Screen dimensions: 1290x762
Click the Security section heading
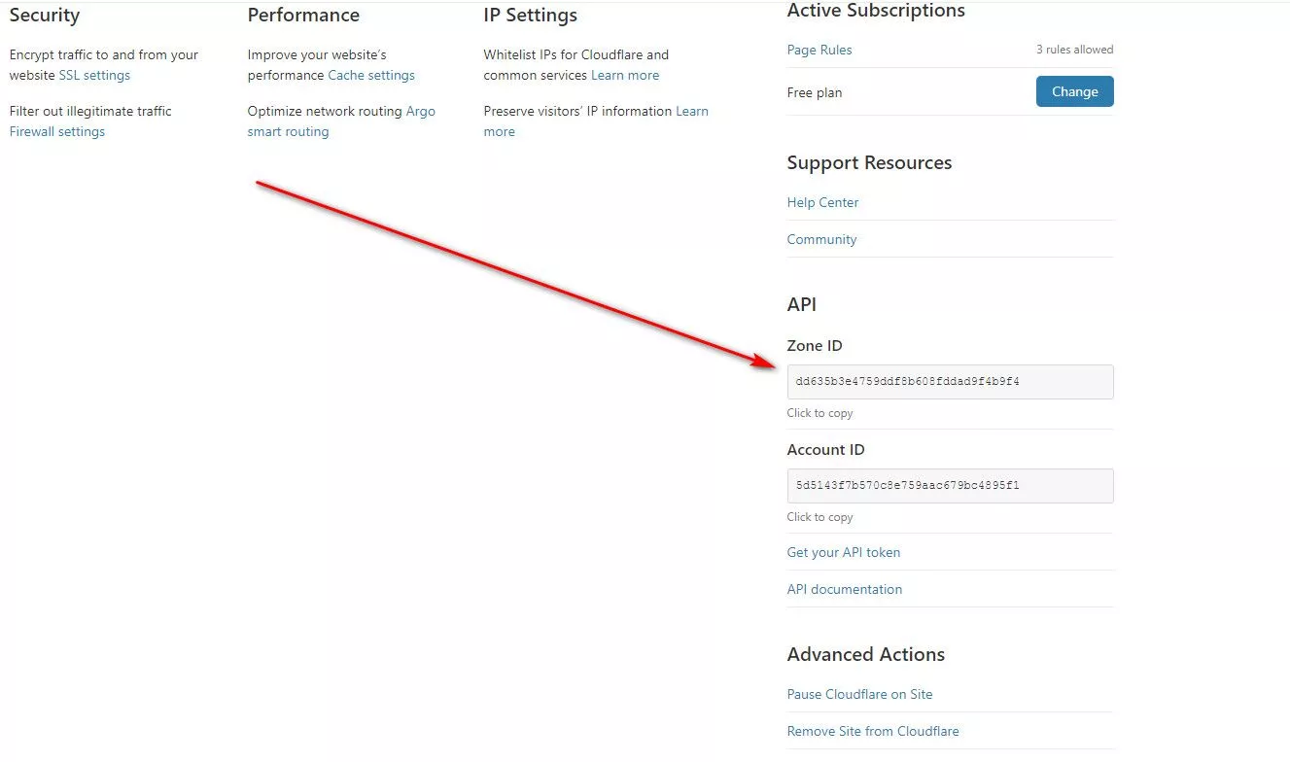45,16
